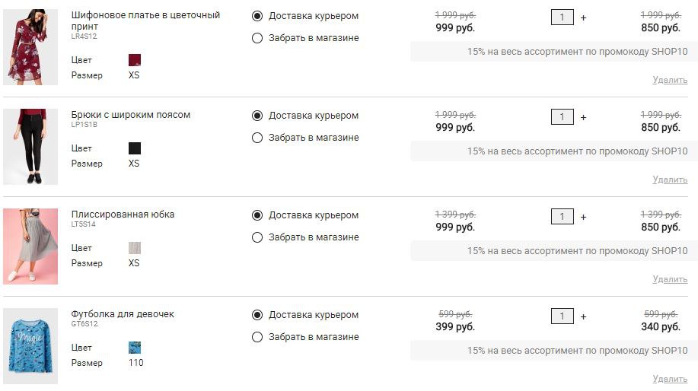Remove Футболка для девочек via its Удалить link
Viewport: 698px width, 391px height.
pos(670,379)
